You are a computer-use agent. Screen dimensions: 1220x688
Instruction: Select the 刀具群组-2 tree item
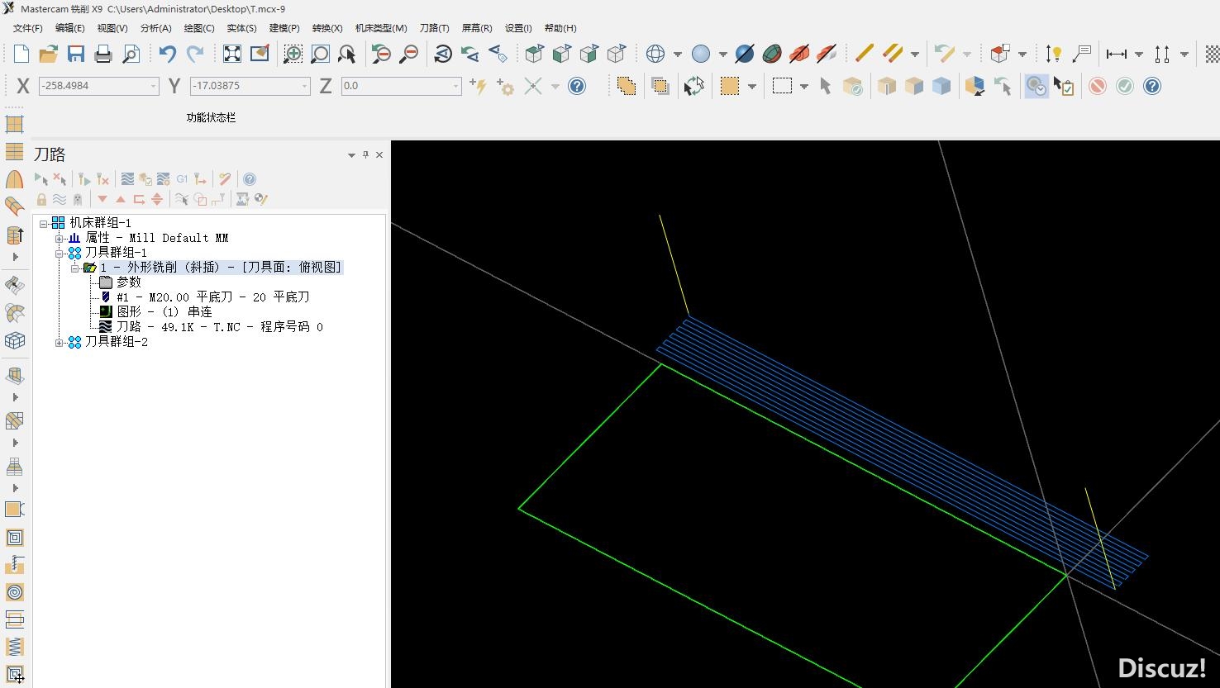[x=117, y=342]
